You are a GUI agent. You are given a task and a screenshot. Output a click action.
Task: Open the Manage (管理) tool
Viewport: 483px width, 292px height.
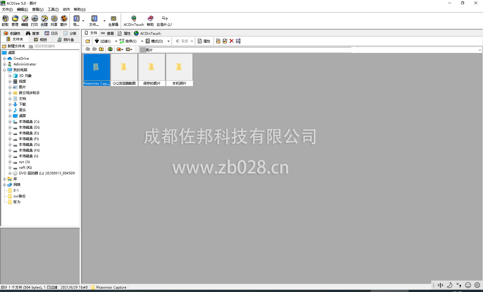pos(15,21)
